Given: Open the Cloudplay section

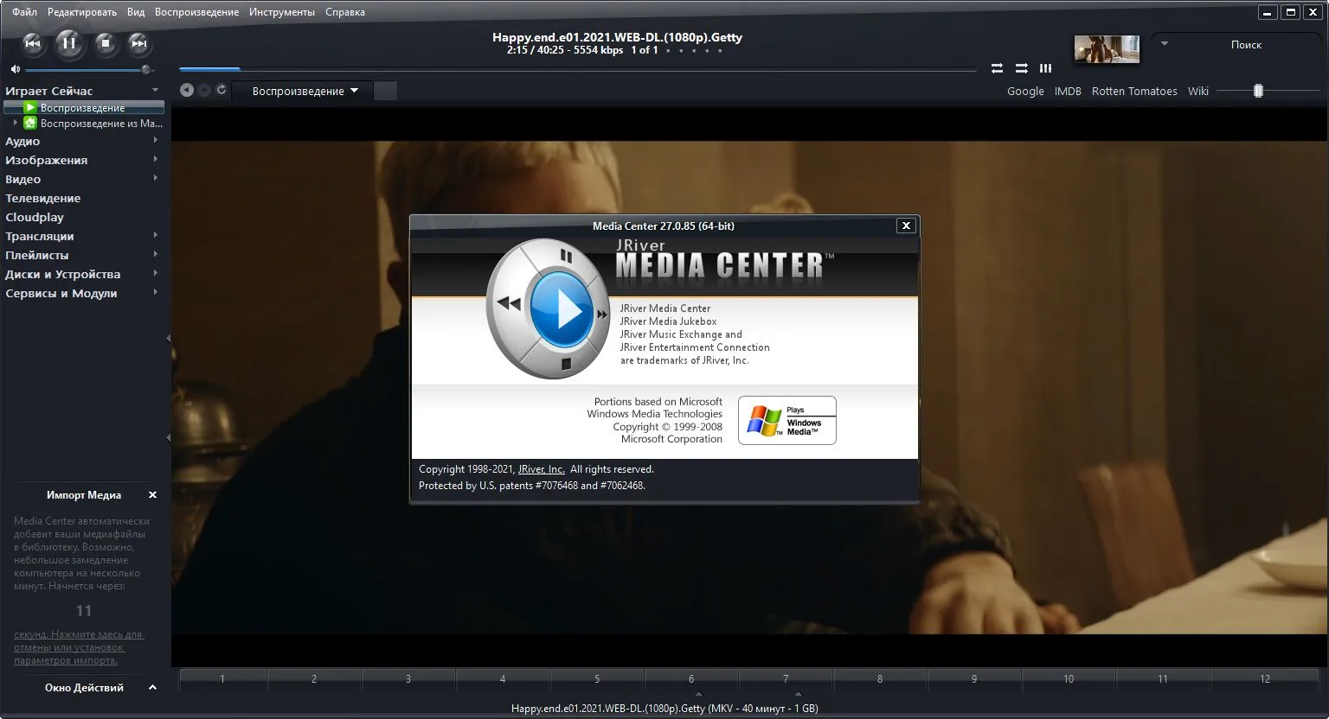Looking at the screenshot, I should pyautogui.click(x=35, y=217).
